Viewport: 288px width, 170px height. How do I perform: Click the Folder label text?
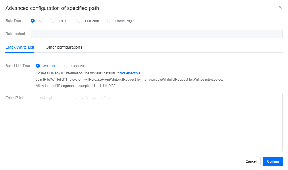(x=64, y=21)
